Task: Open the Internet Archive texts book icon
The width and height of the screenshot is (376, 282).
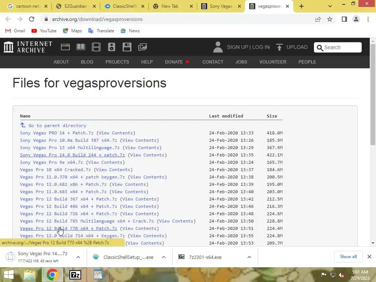Action: tap(80, 47)
